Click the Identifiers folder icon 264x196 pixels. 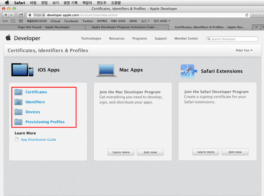[18, 102]
